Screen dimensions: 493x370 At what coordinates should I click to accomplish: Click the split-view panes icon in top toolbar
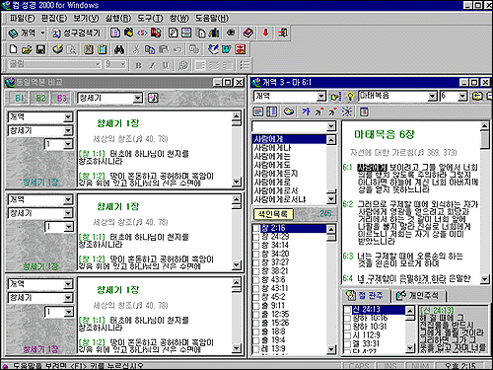point(186,33)
